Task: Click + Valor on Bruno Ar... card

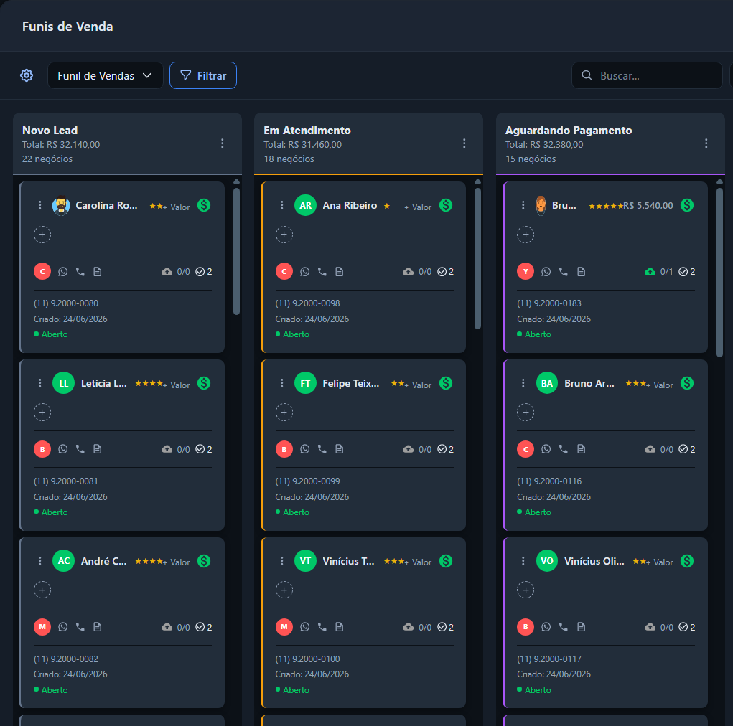Action: pyautogui.click(x=660, y=385)
